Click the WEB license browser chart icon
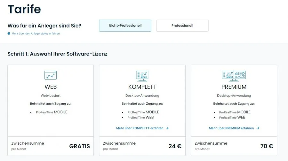 click(x=51, y=75)
